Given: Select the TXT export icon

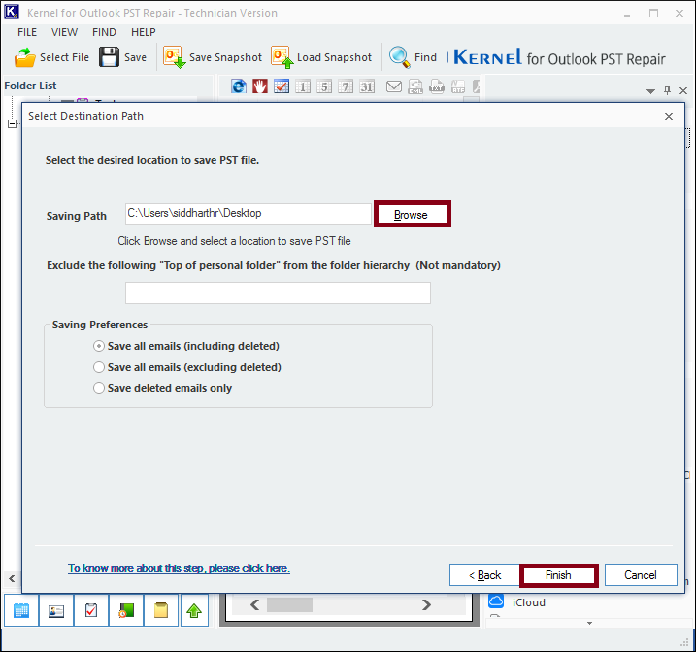Looking at the screenshot, I should [x=437, y=86].
